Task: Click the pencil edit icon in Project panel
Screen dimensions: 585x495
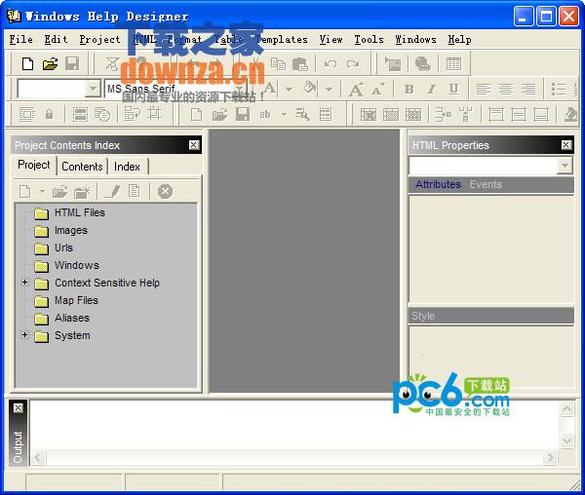Action: coord(112,192)
